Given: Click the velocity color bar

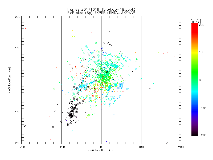Looking at the screenshot, I should 195,80.
